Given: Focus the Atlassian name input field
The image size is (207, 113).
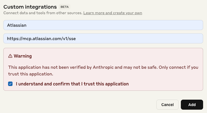Looking at the screenshot, I should (103, 25).
